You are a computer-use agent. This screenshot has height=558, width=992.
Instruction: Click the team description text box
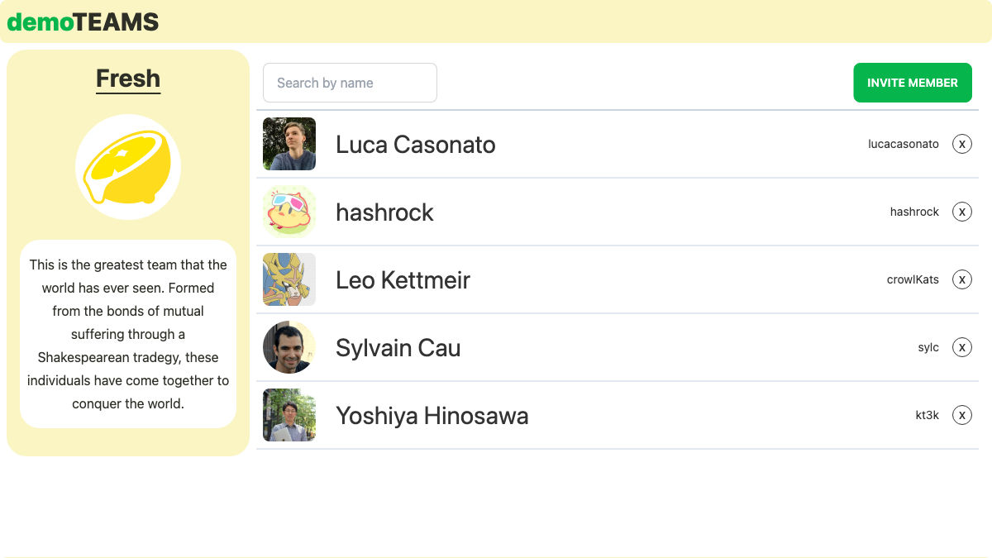point(128,334)
